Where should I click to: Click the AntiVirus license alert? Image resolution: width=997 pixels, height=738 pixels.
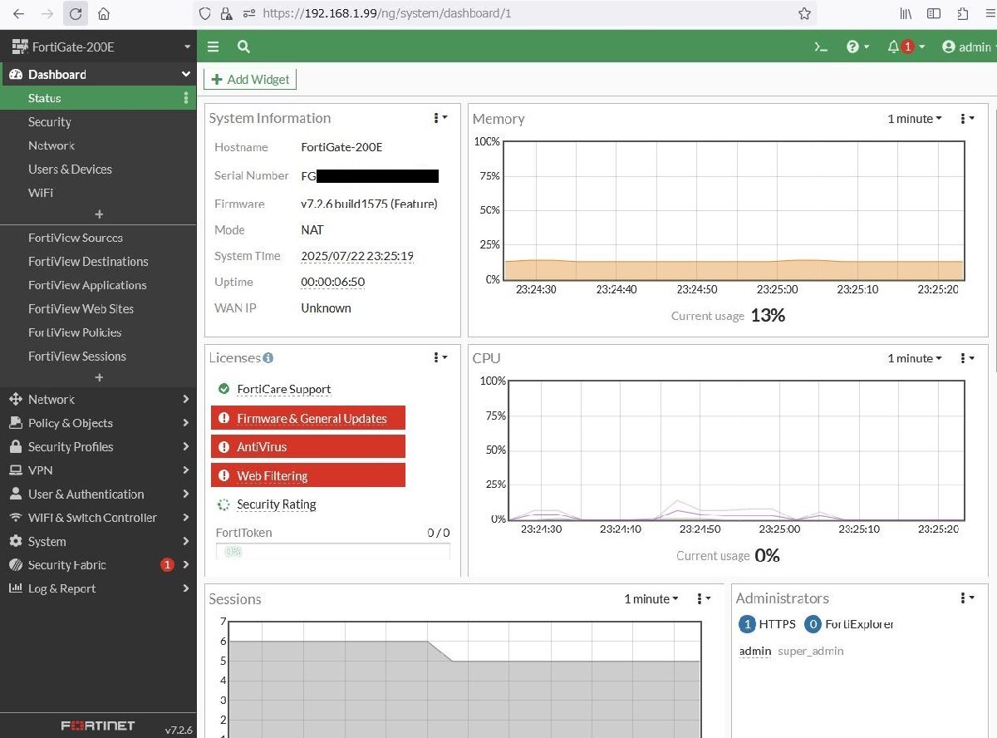coord(308,446)
